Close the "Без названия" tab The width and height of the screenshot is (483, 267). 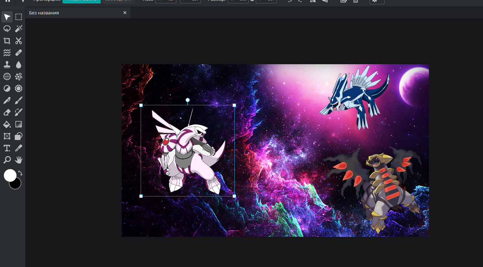tap(125, 13)
